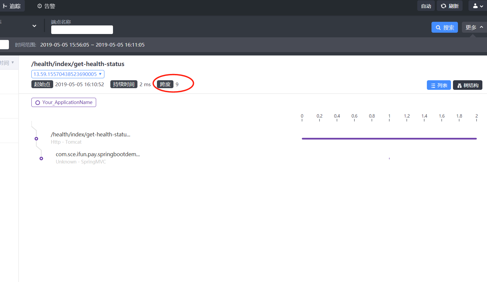Expand the left sidebar service selector chevron
Image resolution: width=487 pixels, height=282 pixels.
click(x=34, y=25)
